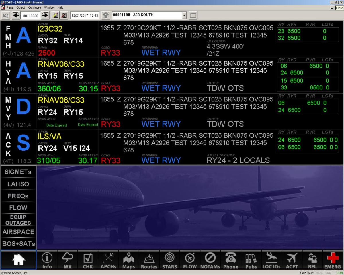This screenshot has width=344, height=275.
Task: Expand the A90 SOUTH page dropdown
Action: click(184, 15)
